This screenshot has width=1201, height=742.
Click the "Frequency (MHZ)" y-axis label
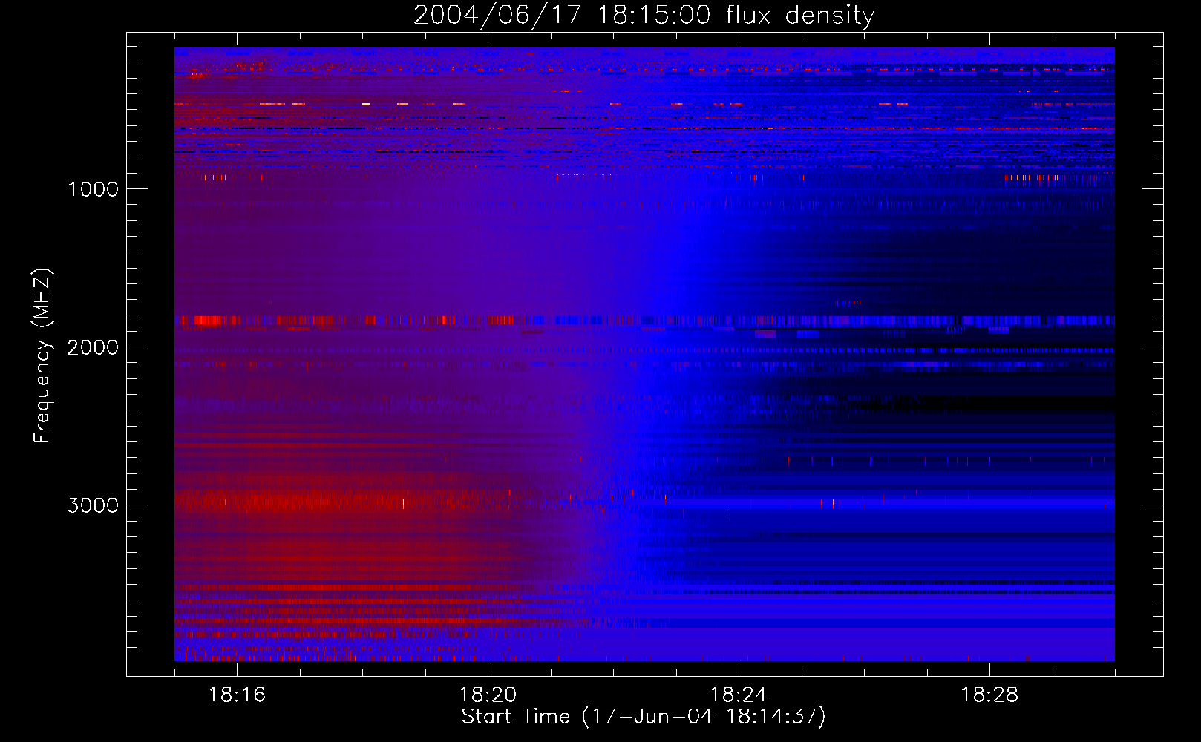click(43, 356)
